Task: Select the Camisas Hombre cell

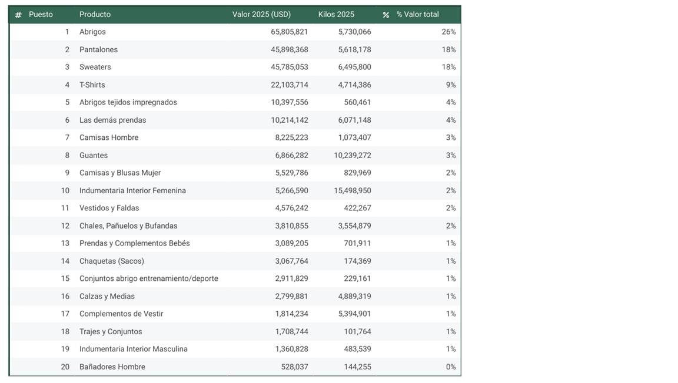Action: pos(109,137)
